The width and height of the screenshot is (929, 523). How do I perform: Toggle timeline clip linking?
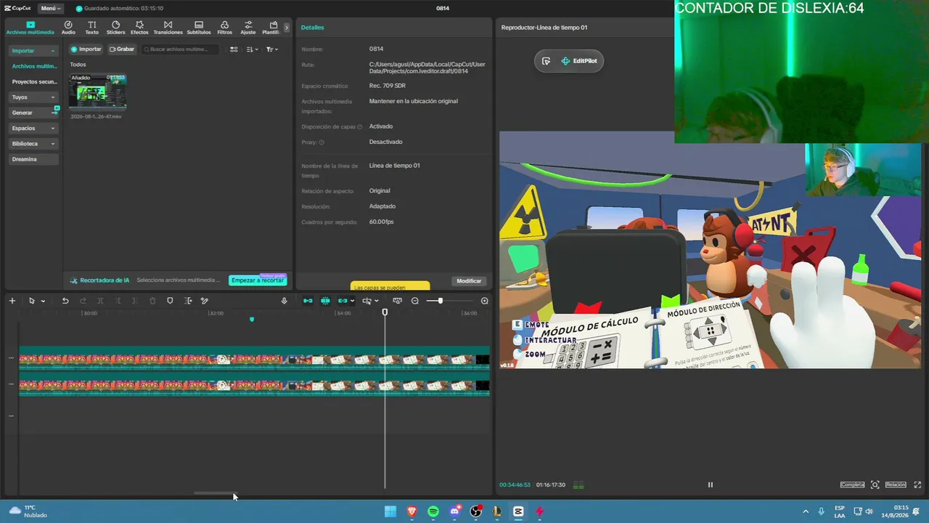pos(343,301)
